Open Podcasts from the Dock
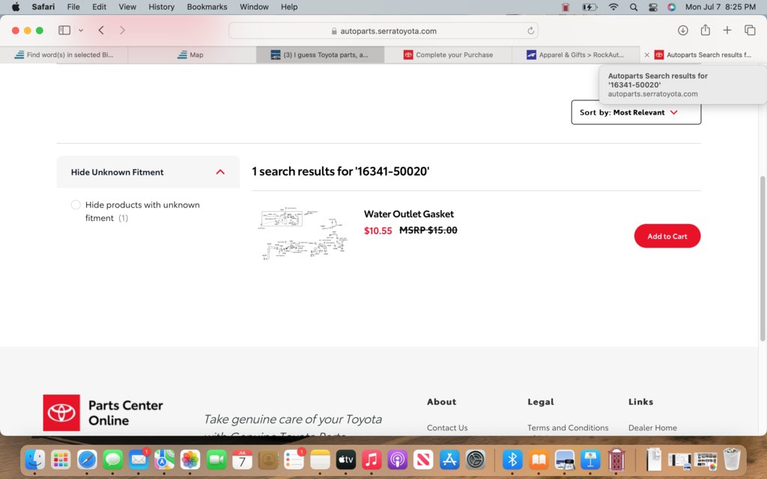The width and height of the screenshot is (767, 479). [x=397, y=460]
